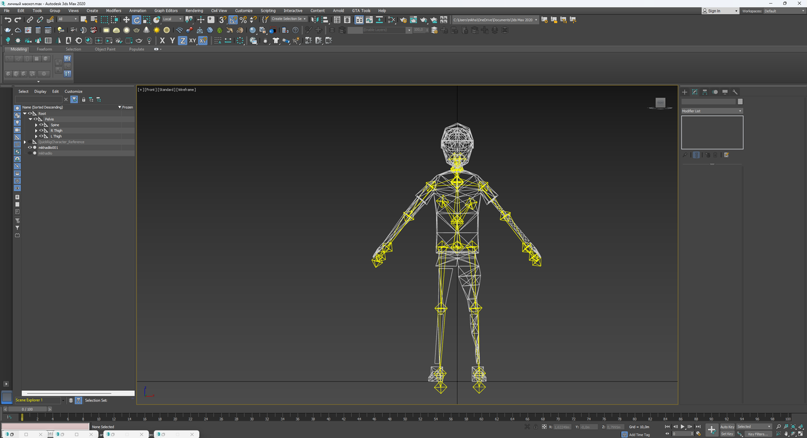Select the Select and Link tool
The height and width of the screenshot is (438, 807).
pyautogui.click(x=30, y=20)
